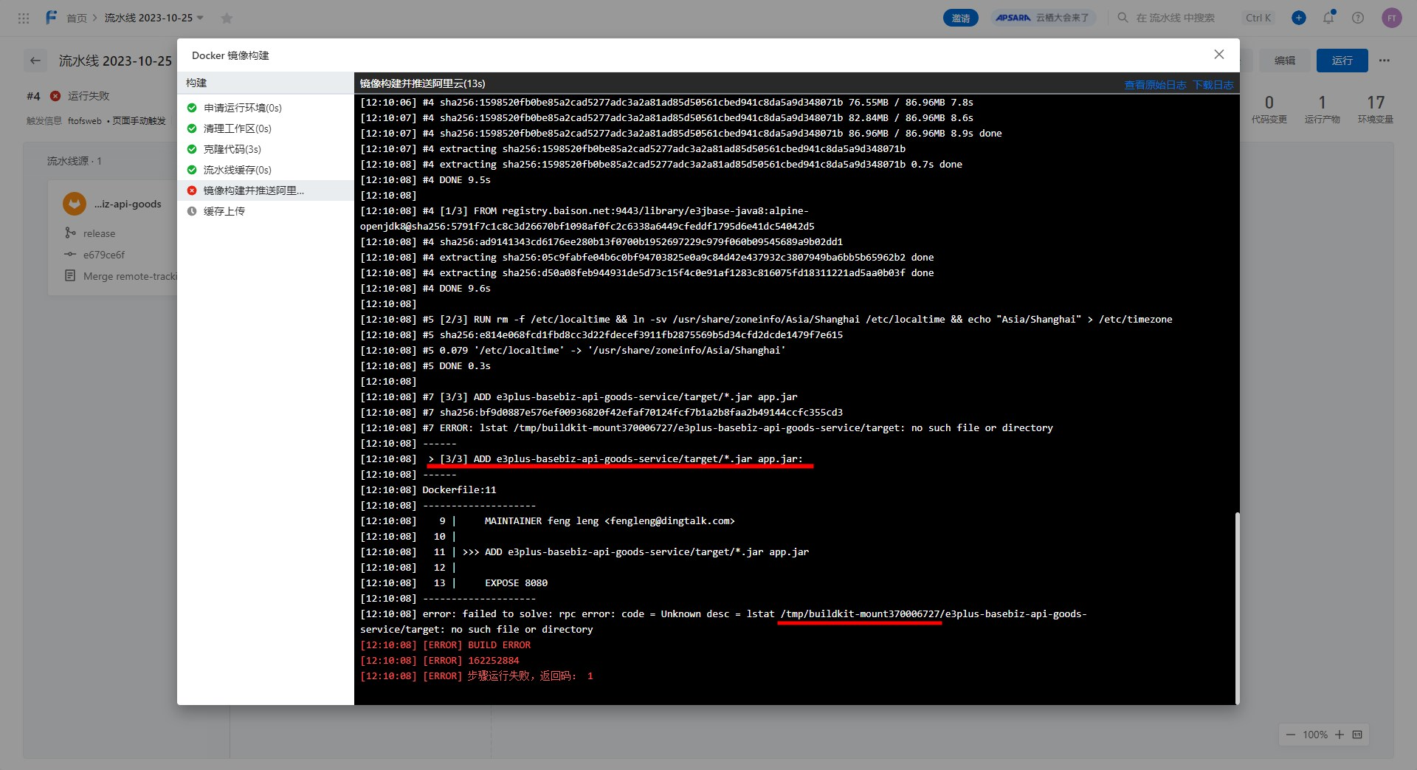Click the 环境变量 count 17
Screen dimensions: 1417x770
point(1376,103)
